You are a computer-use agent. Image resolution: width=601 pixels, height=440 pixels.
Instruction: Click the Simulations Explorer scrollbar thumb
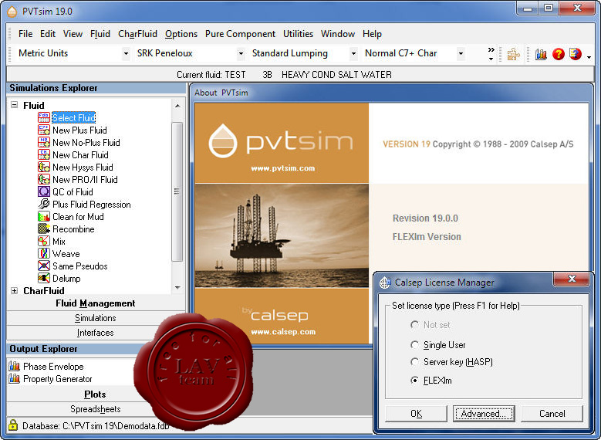click(177, 191)
